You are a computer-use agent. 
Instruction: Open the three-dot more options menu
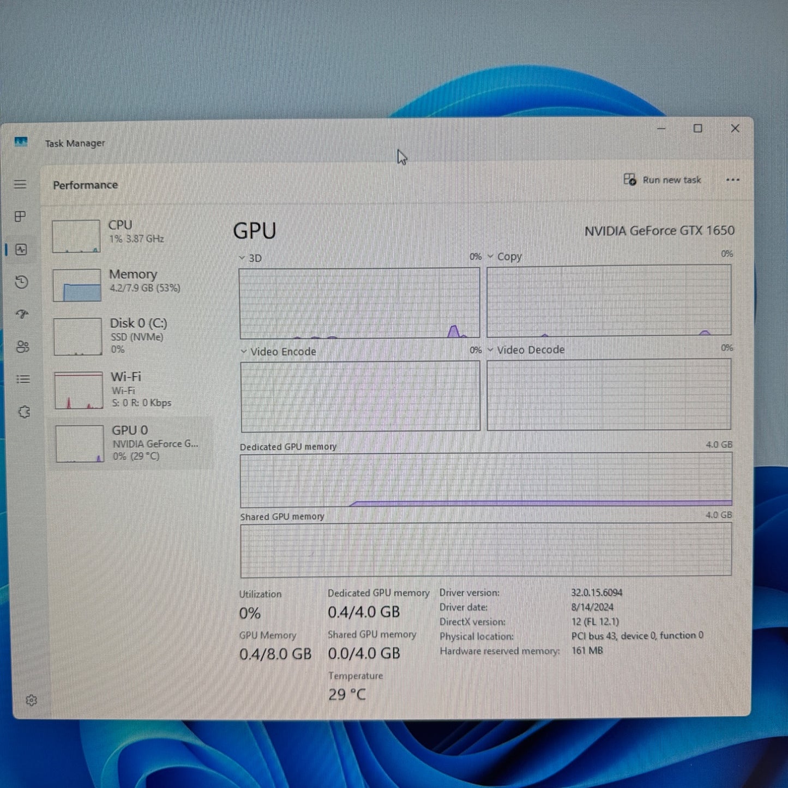pos(732,180)
